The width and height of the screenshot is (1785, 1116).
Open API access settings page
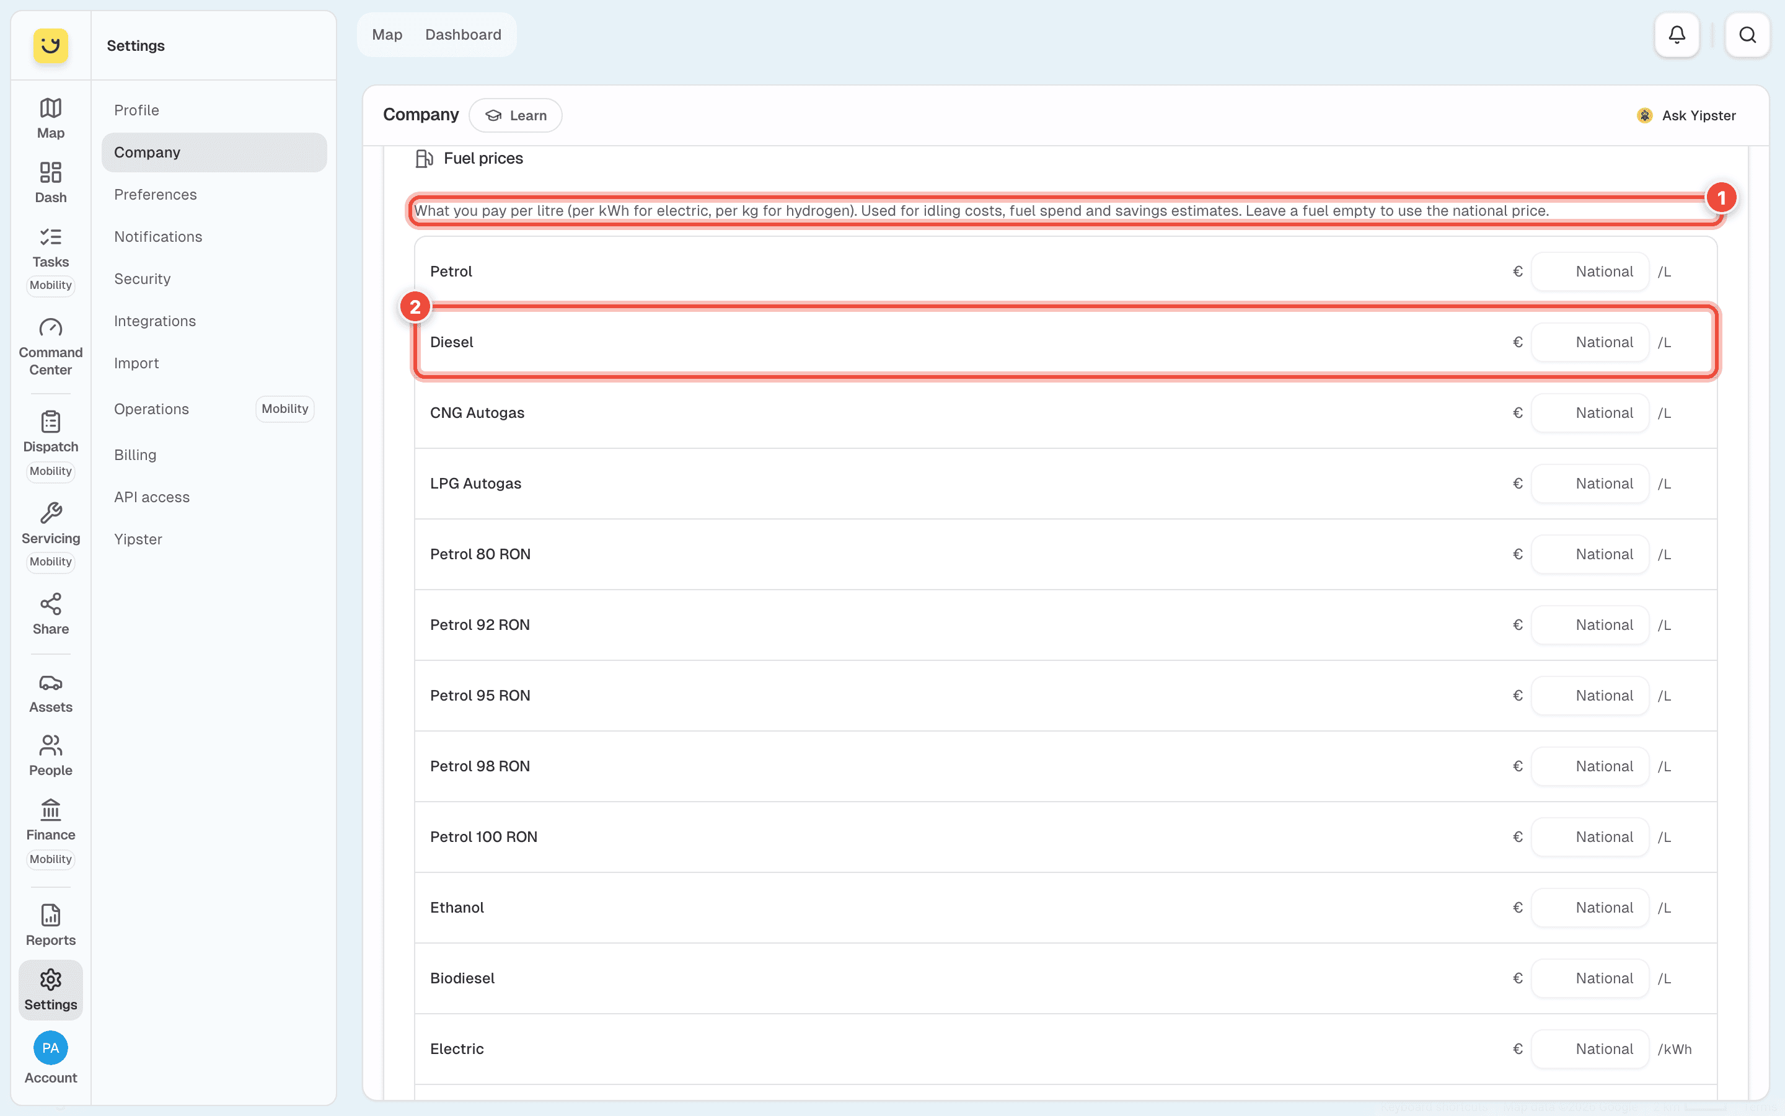pos(214,497)
